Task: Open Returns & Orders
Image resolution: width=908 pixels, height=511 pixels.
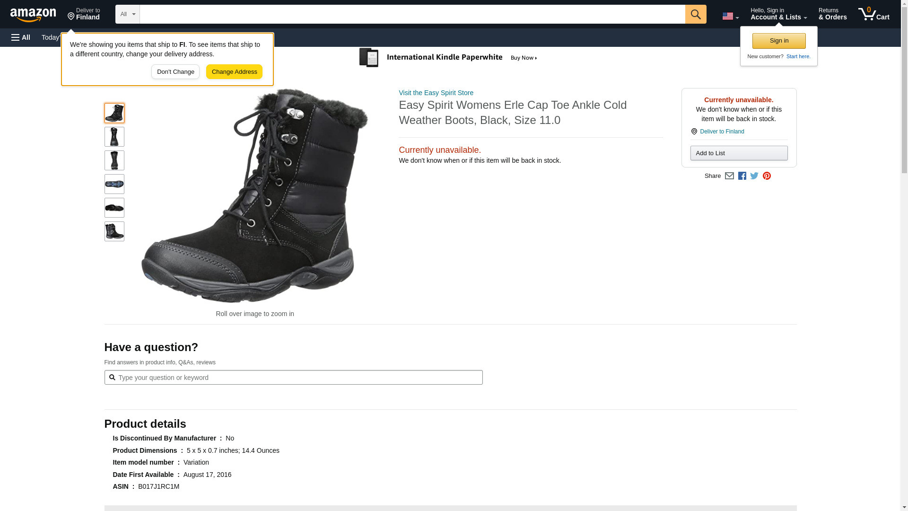Action: click(832, 14)
